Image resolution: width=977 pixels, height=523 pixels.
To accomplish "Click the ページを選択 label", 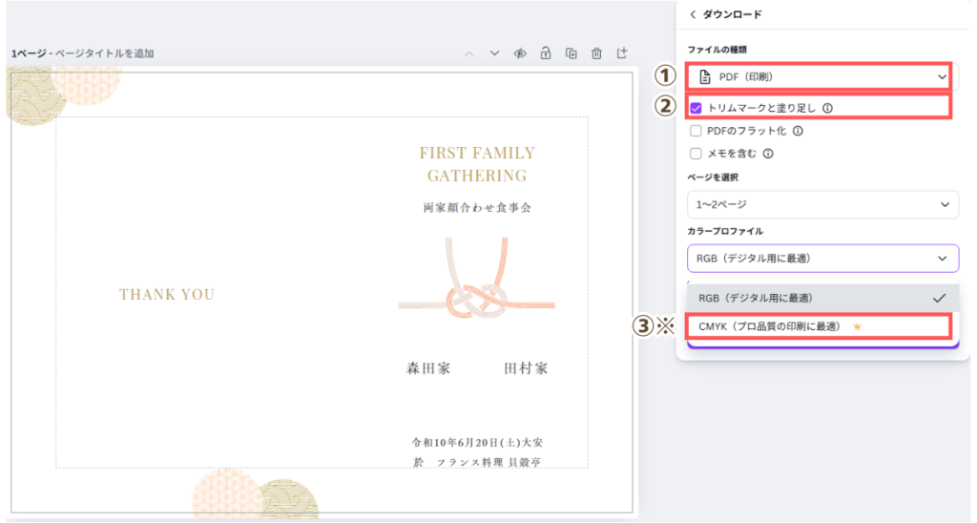I will coord(713,178).
